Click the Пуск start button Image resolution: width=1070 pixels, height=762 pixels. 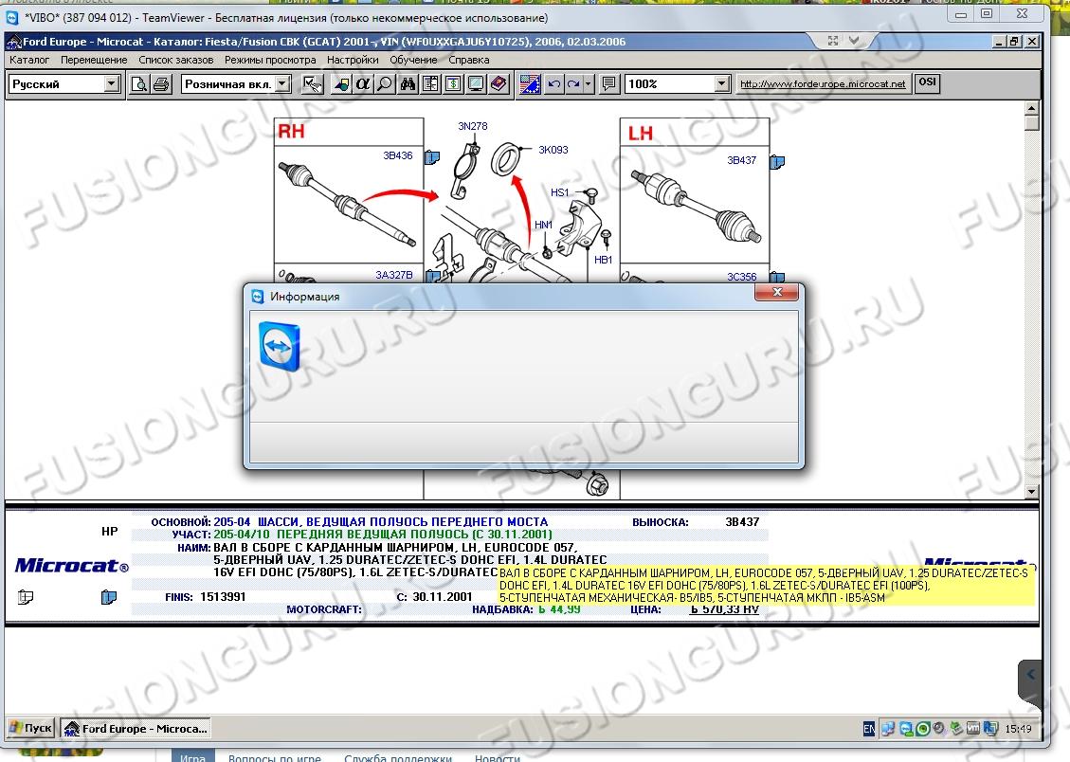click(30, 728)
